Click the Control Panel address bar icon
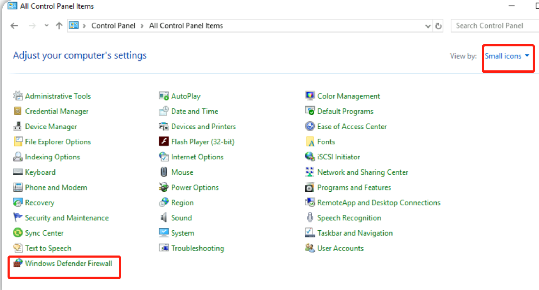 pos(74,25)
